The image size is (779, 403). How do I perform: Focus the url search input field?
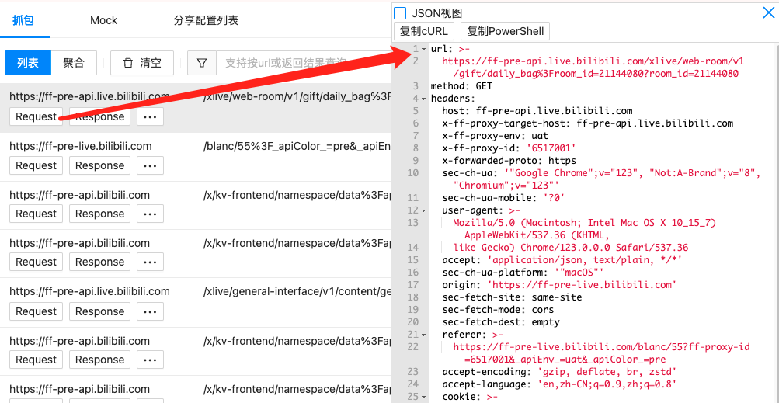pos(304,63)
